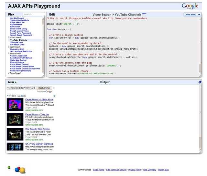
Task: Click the Pick panel search field
Action: (x=34, y=14)
